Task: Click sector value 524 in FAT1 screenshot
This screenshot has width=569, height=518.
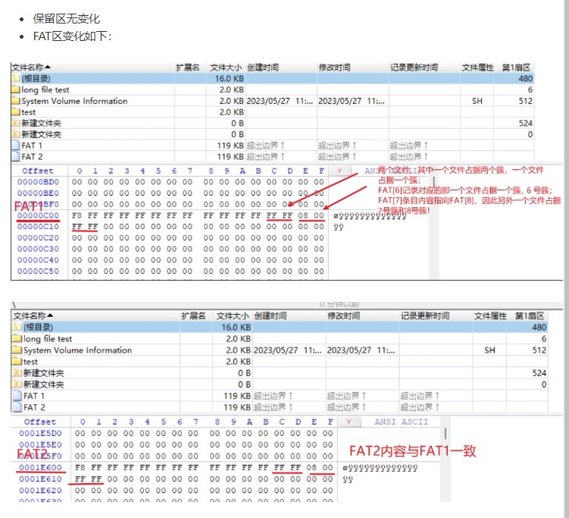Action: click(x=525, y=123)
